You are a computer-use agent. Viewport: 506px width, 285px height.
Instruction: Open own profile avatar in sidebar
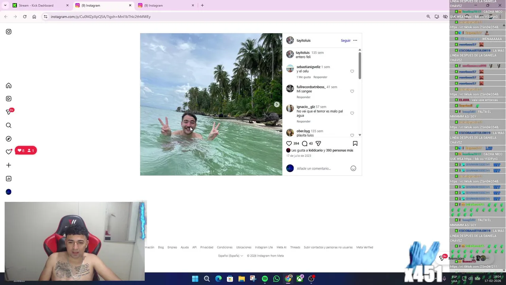pyautogui.click(x=9, y=192)
